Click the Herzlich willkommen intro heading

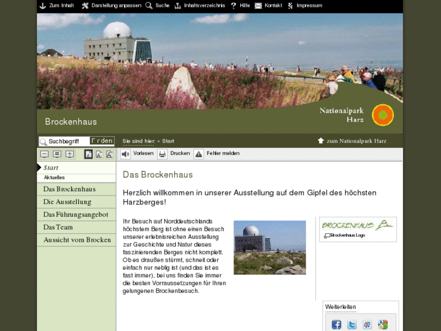(249, 197)
